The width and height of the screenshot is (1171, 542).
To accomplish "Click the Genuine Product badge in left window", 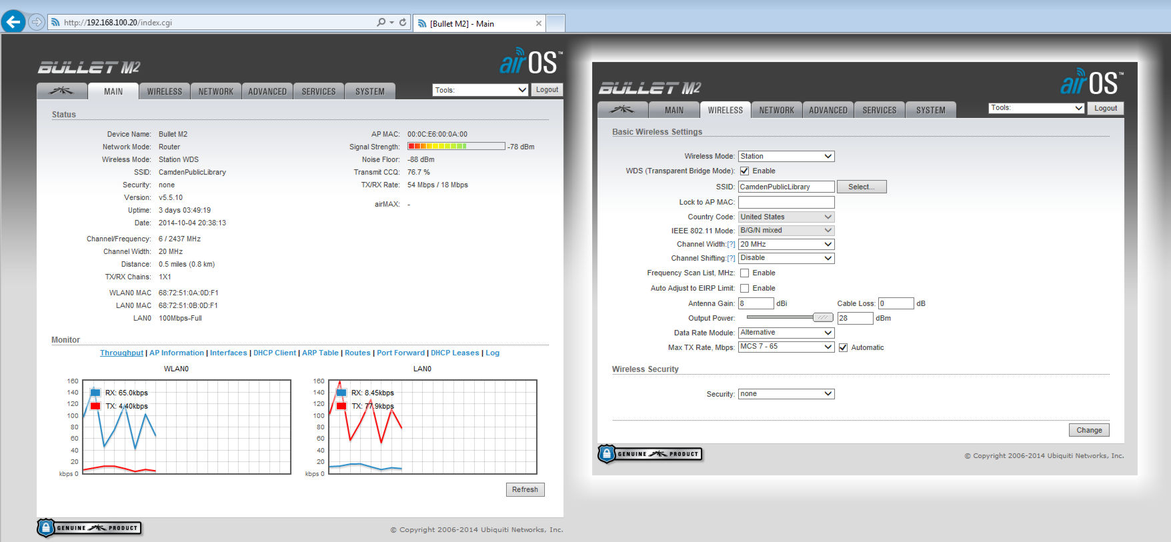I will pyautogui.click(x=89, y=528).
